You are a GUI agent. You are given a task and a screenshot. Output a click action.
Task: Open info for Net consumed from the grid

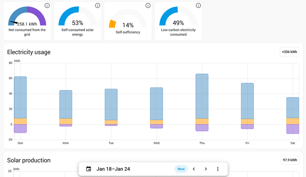(47, 5)
